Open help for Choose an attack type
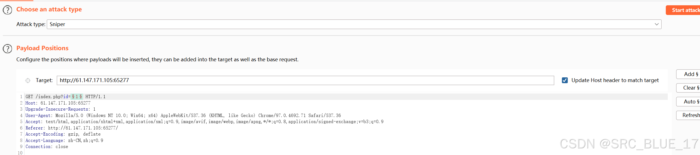Viewport: 700px width, 155px height. [x=8, y=10]
